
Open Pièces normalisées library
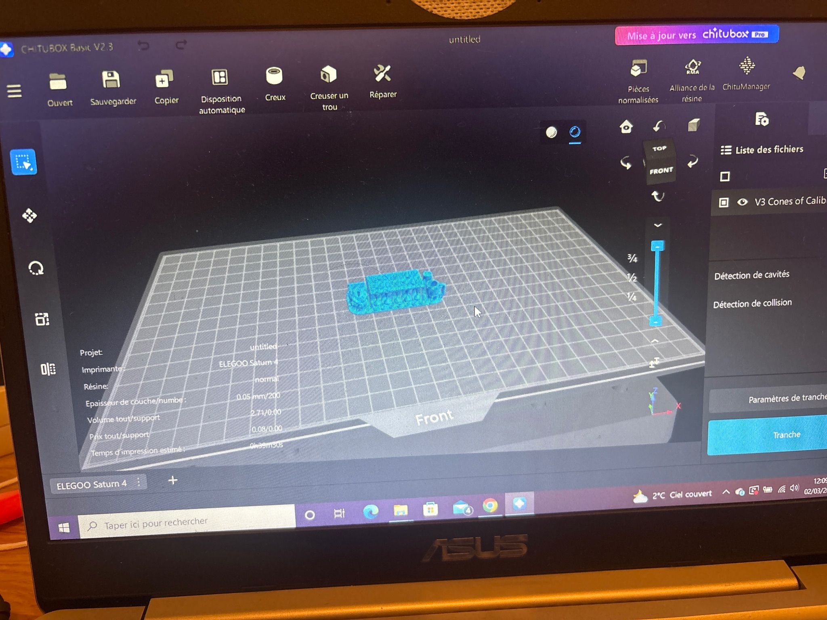(639, 69)
